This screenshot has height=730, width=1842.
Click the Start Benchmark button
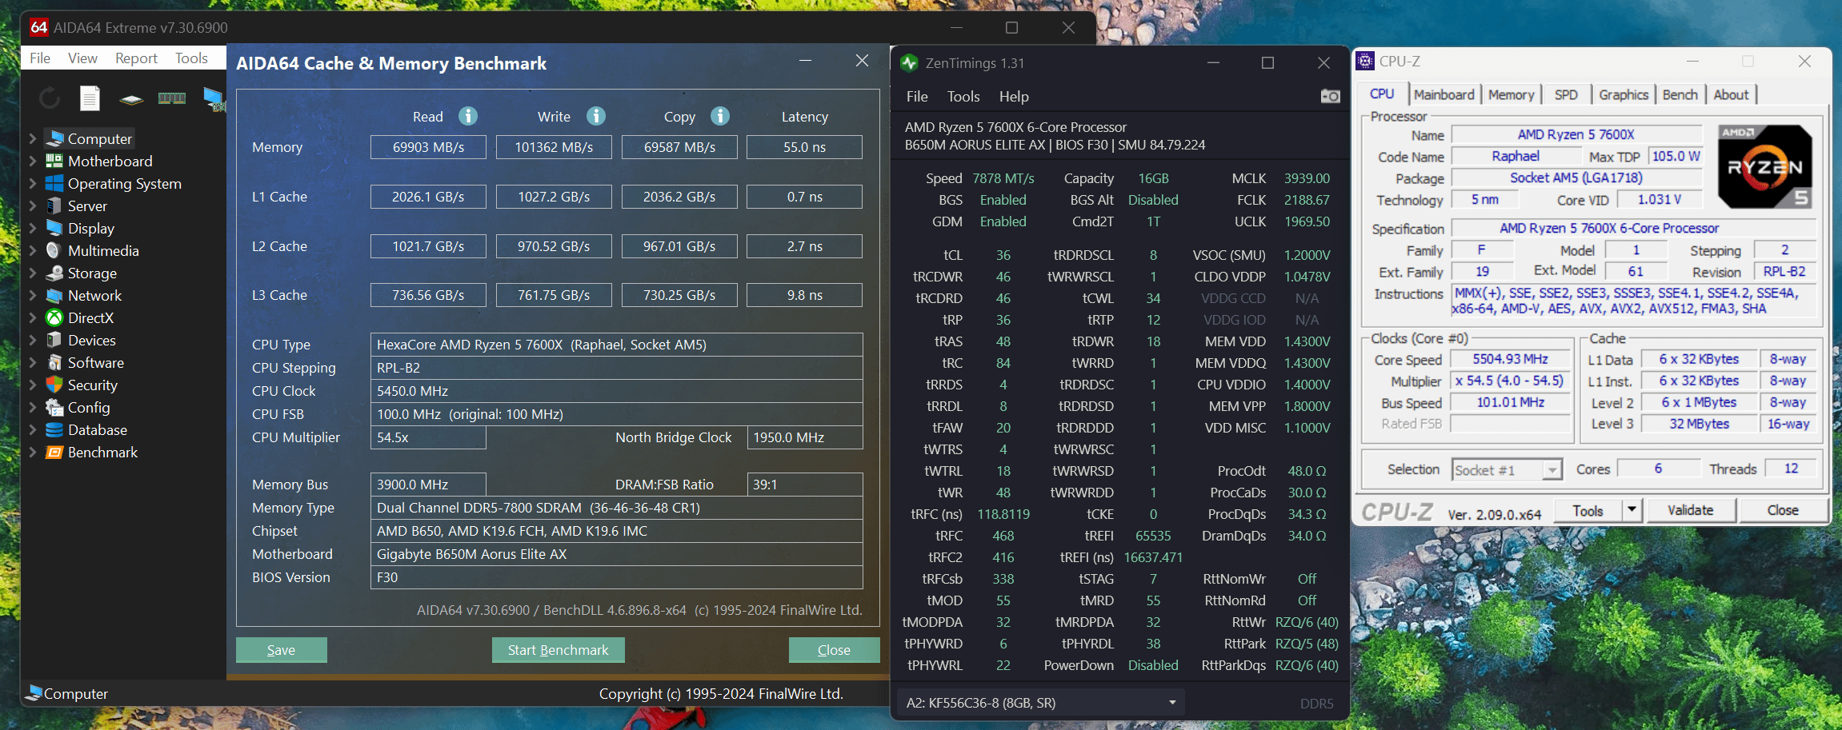click(x=558, y=650)
